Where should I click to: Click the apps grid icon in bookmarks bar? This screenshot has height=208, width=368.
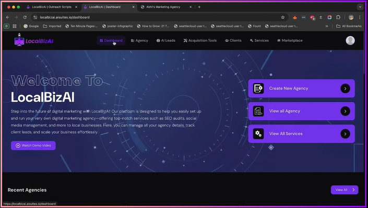15,26
